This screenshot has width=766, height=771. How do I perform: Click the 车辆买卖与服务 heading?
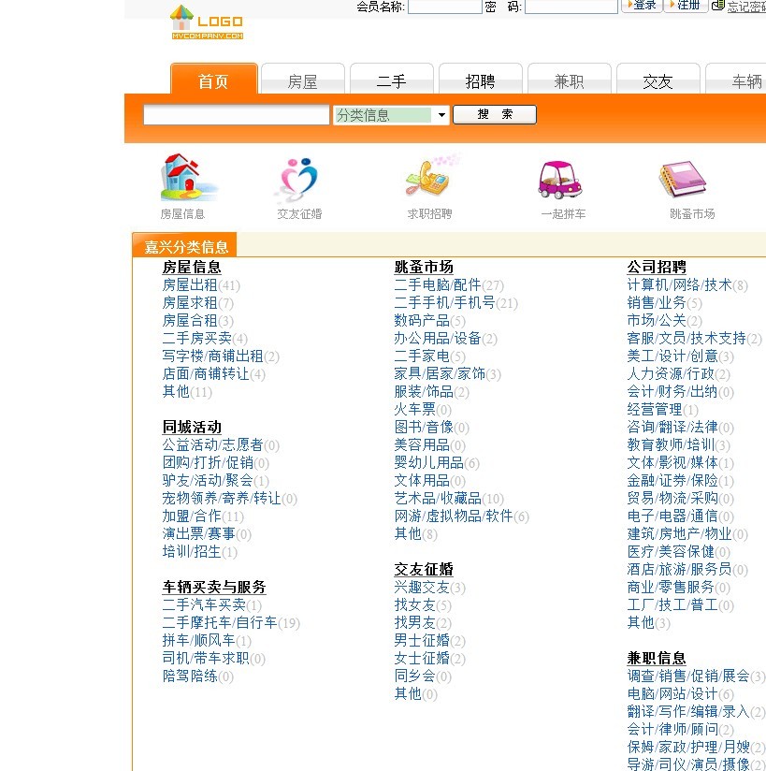pyautogui.click(x=214, y=587)
